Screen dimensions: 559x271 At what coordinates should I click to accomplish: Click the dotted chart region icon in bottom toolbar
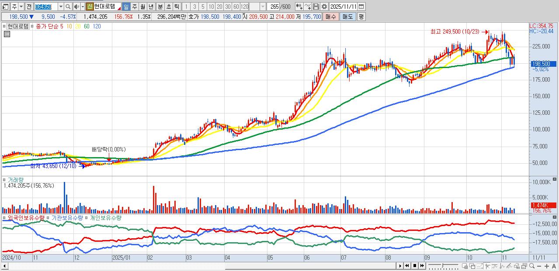(480, 266)
